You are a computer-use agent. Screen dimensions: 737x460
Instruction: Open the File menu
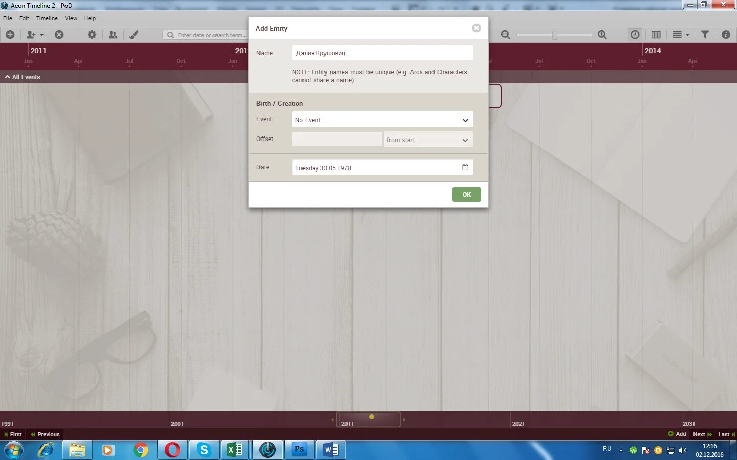click(x=8, y=18)
